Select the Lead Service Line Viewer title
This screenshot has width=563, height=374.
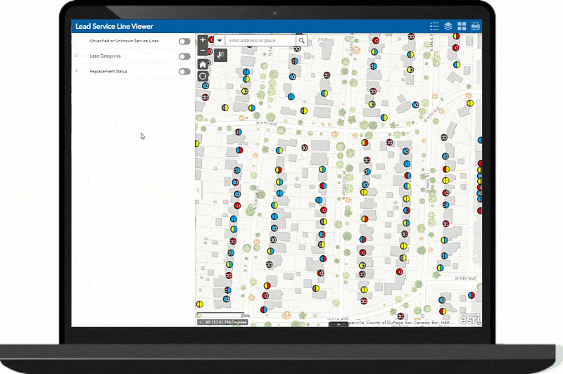coord(114,26)
